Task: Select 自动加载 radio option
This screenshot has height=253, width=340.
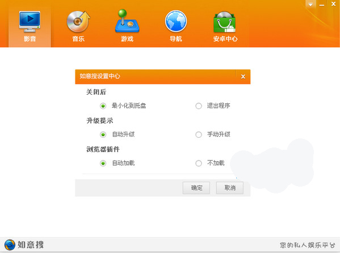Action: 103,163
